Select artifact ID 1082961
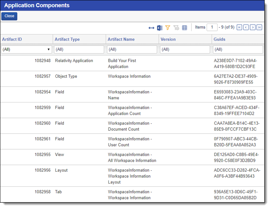270x208 pixels. [x=43, y=139]
